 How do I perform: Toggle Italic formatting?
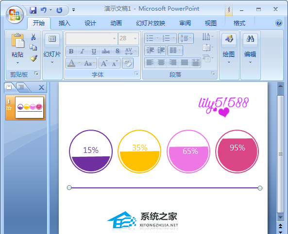(x=83, y=51)
